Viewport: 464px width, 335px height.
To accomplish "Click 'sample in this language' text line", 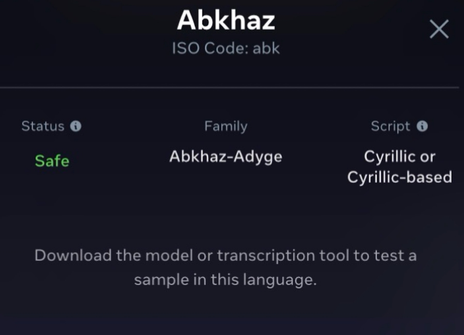I will pos(225,280).
